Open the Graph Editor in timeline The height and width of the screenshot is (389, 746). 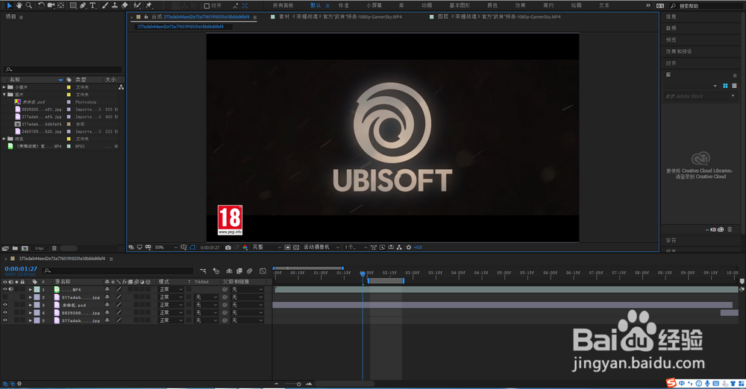pos(263,271)
